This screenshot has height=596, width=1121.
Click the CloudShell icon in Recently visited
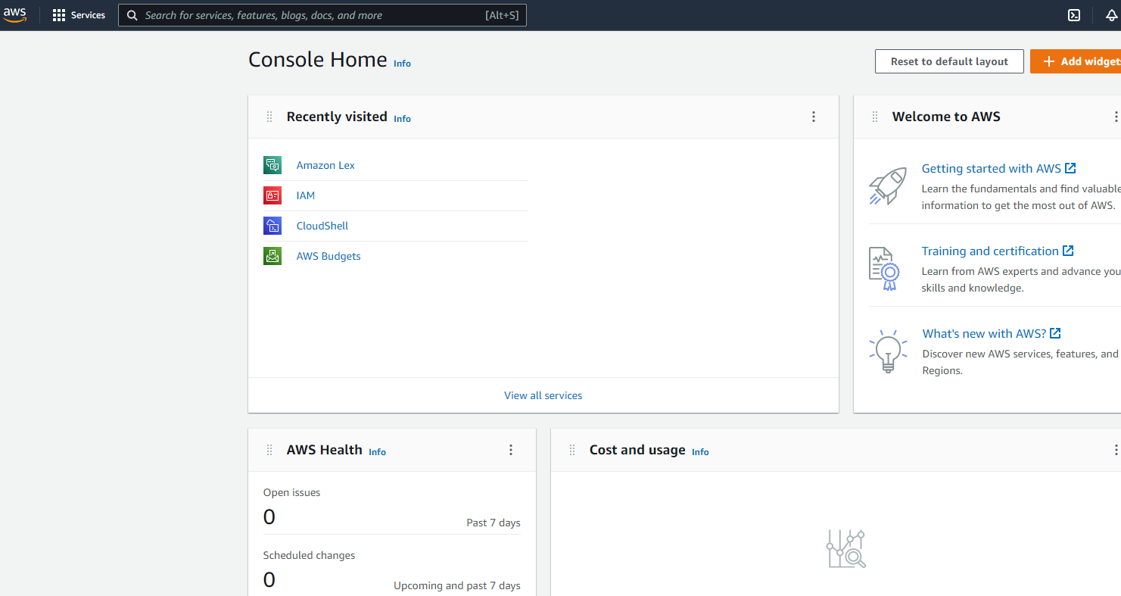point(272,226)
